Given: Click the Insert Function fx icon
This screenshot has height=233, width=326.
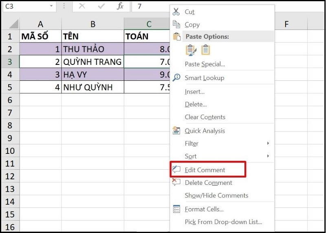Looking at the screenshot, I should pos(120,6).
